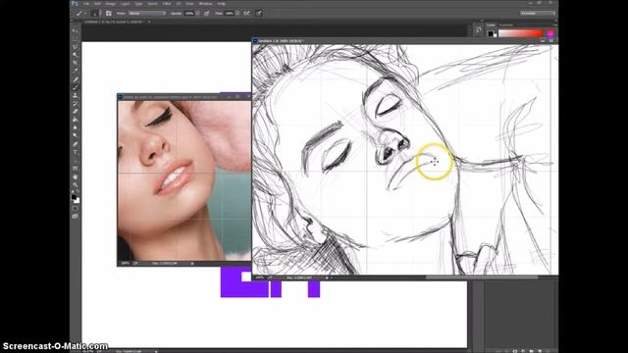Focus the reference photo window title bar
Viewport: 628px width, 353px height.
point(183,97)
